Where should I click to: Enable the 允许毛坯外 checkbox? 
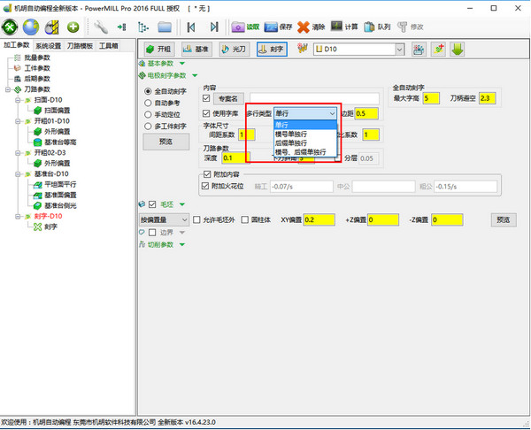197,219
